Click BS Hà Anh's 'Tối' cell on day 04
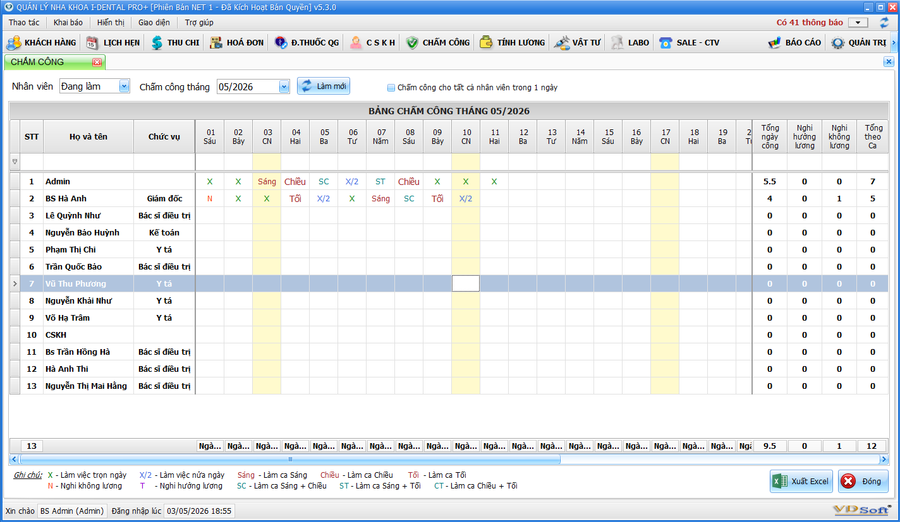This screenshot has width=900, height=522. [295, 199]
